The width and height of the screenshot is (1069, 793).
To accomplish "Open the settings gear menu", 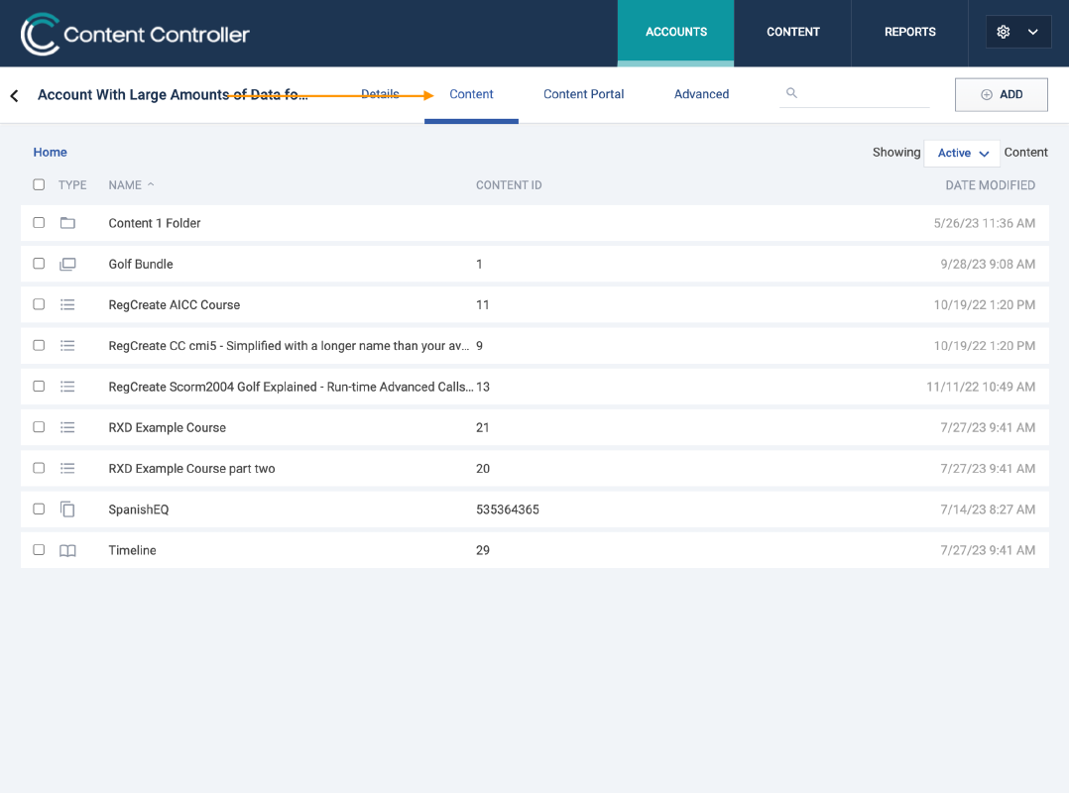I will (x=1003, y=32).
